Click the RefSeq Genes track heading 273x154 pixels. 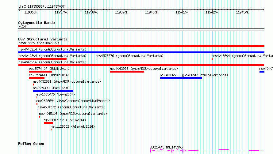pyautogui.click(x=31, y=144)
